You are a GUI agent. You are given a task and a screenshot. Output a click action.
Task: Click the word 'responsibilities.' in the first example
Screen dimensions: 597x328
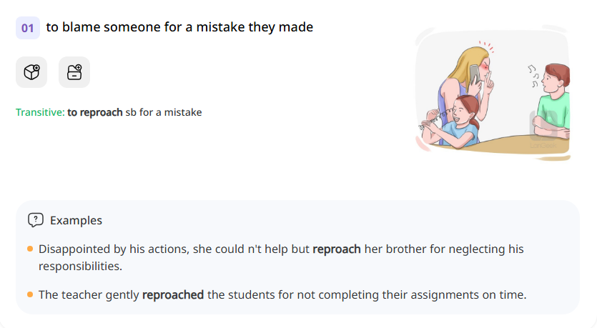coord(81,266)
